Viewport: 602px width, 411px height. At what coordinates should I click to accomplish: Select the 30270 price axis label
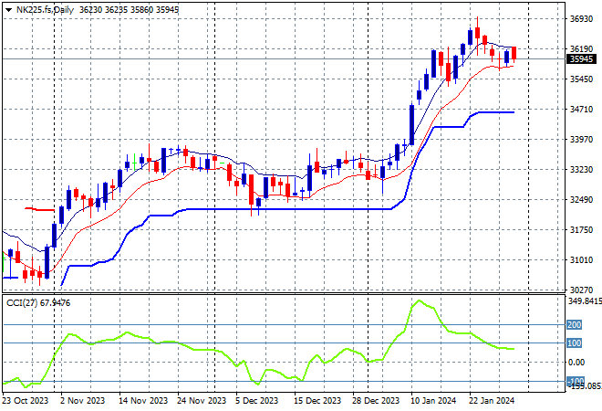[x=581, y=290]
